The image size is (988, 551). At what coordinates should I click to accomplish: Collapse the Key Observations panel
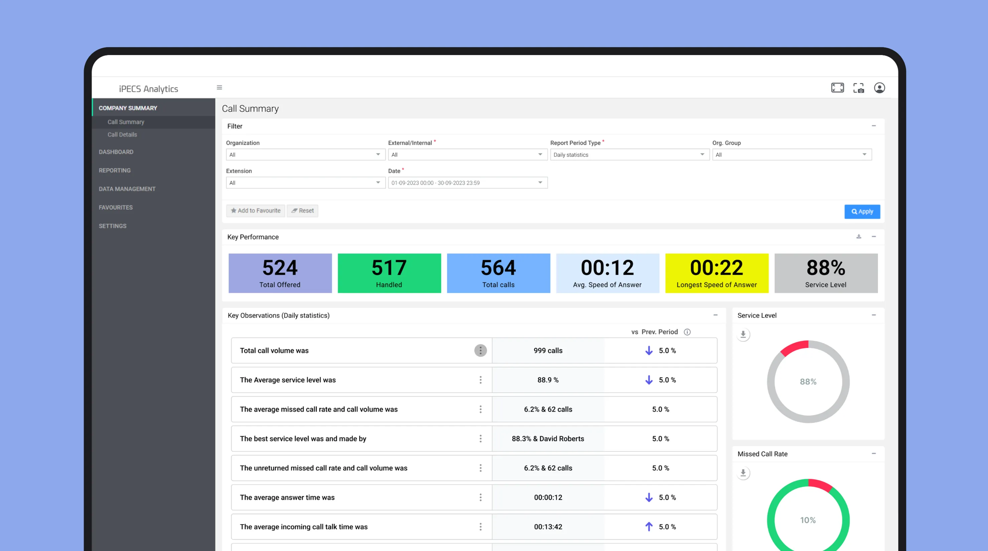click(715, 315)
